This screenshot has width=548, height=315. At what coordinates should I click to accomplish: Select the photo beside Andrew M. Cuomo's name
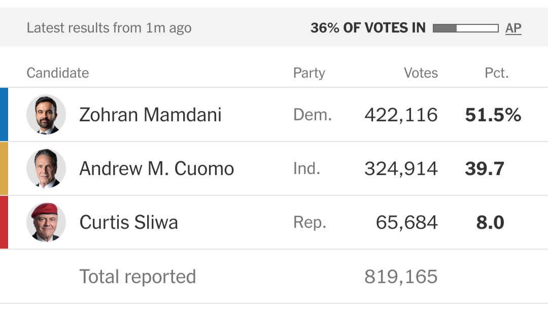[46, 168]
